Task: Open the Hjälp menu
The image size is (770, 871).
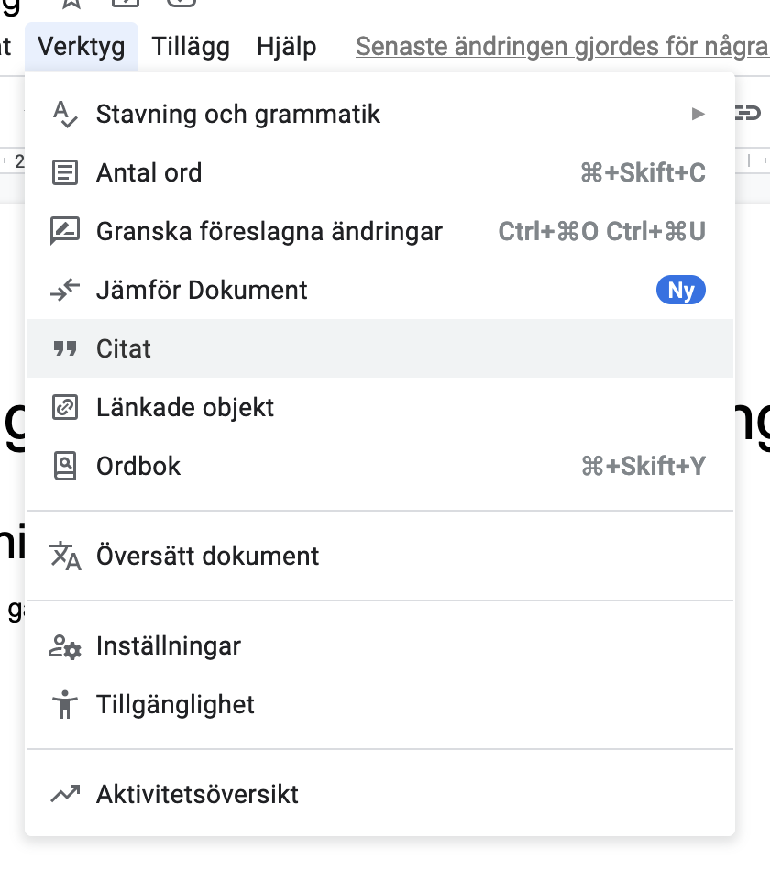Action: pyautogui.click(x=286, y=46)
